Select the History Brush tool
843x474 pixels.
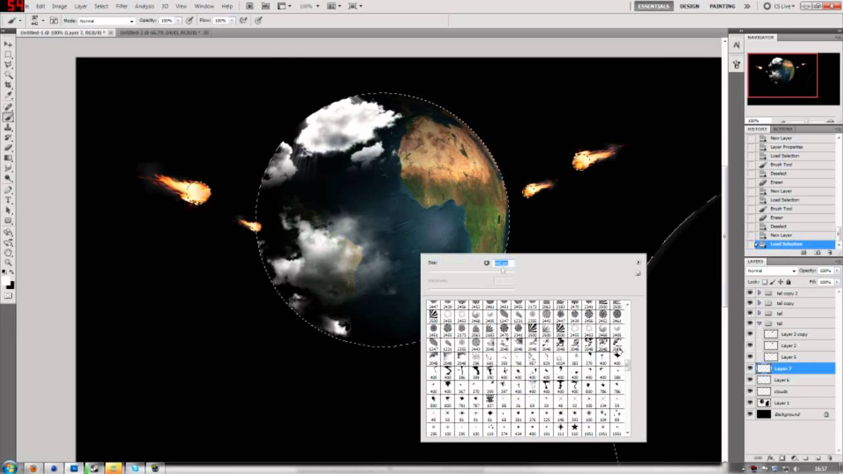[x=9, y=138]
